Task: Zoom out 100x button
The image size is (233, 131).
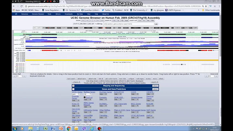Action: tap(152, 20)
